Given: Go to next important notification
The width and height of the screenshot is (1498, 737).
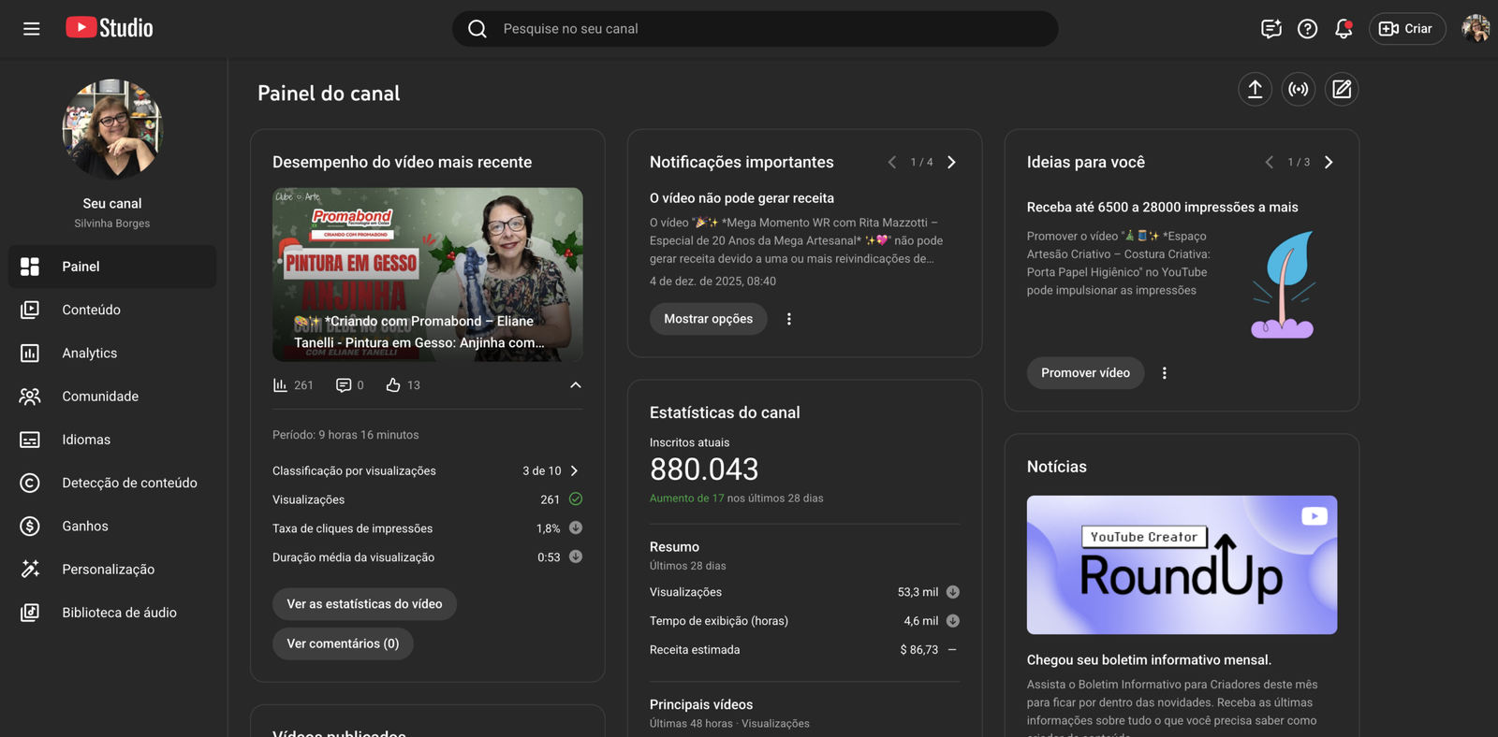Looking at the screenshot, I should (x=951, y=162).
